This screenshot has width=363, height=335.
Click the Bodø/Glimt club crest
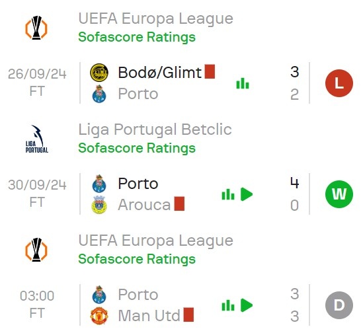click(x=99, y=73)
